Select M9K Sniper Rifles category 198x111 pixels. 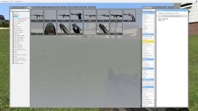coord(18,46)
